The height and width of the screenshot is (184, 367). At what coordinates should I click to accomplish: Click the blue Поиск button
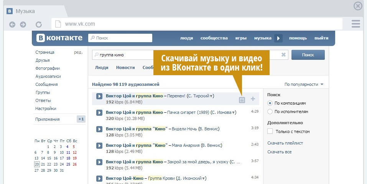point(308,55)
